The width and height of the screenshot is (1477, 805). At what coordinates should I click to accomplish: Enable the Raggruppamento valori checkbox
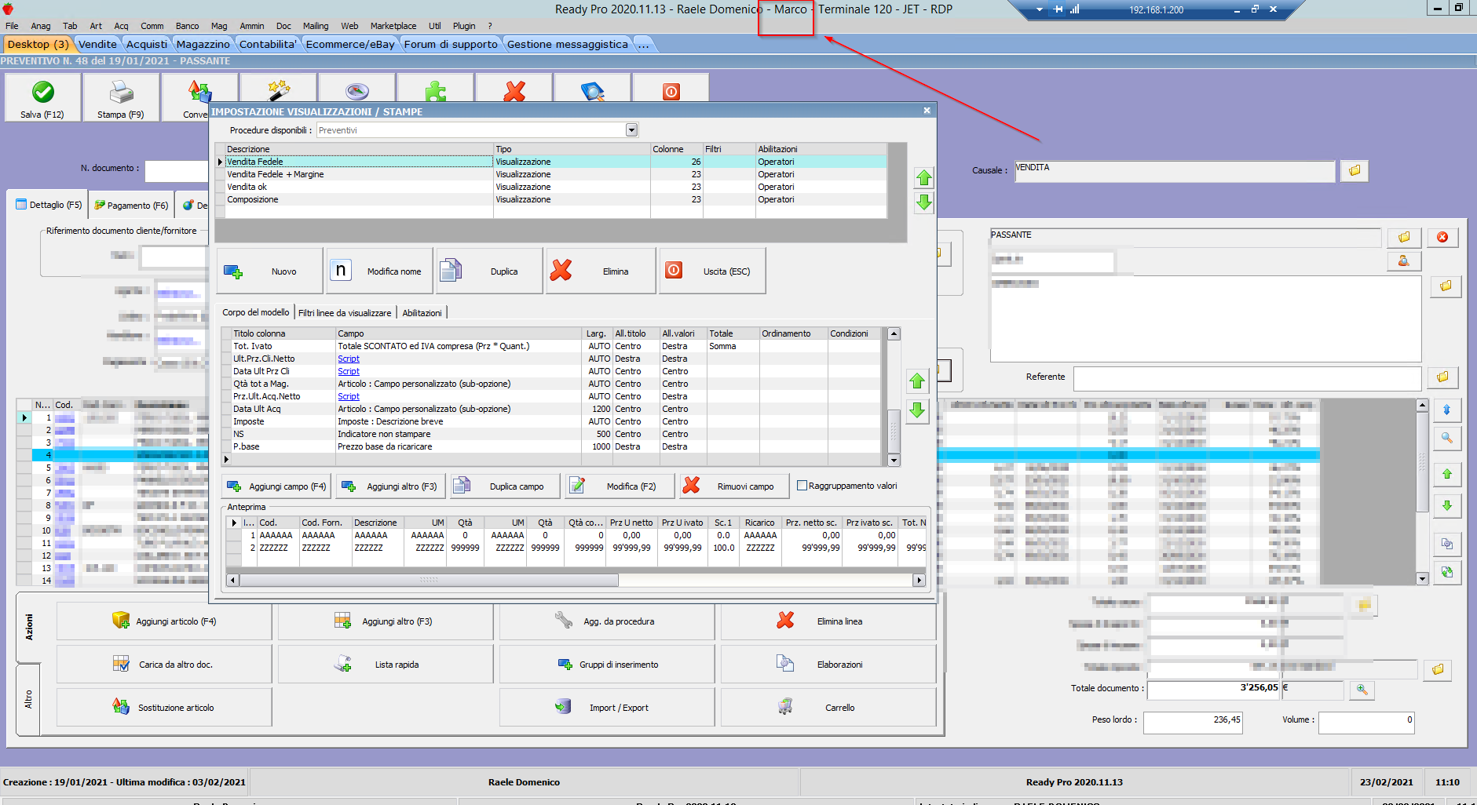(802, 486)
